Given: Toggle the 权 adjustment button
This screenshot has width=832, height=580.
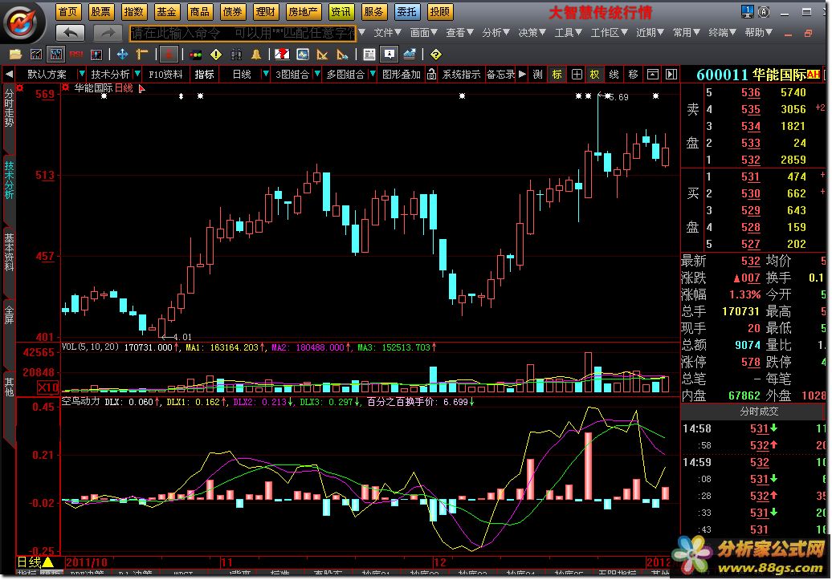Looking at the screenshot, I should [x=595, y=75].
